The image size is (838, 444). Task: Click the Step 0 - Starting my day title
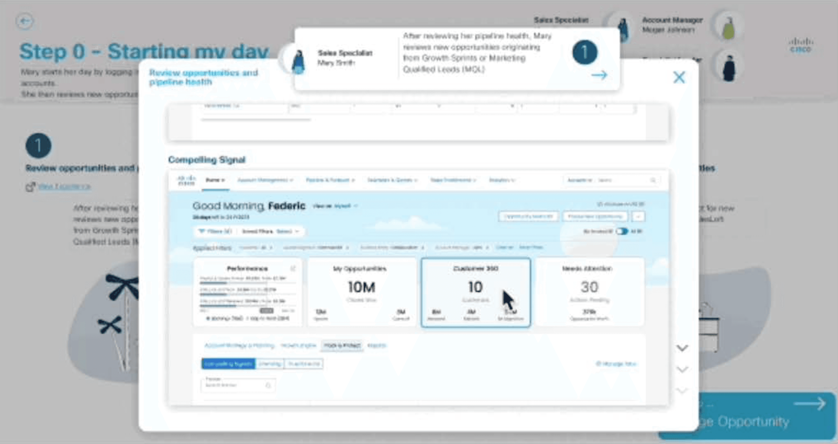pos(144,51)
